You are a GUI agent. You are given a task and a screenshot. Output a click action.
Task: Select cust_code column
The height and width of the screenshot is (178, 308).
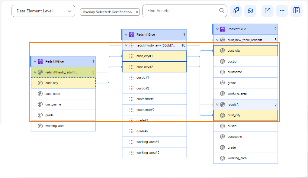(63, 94)
